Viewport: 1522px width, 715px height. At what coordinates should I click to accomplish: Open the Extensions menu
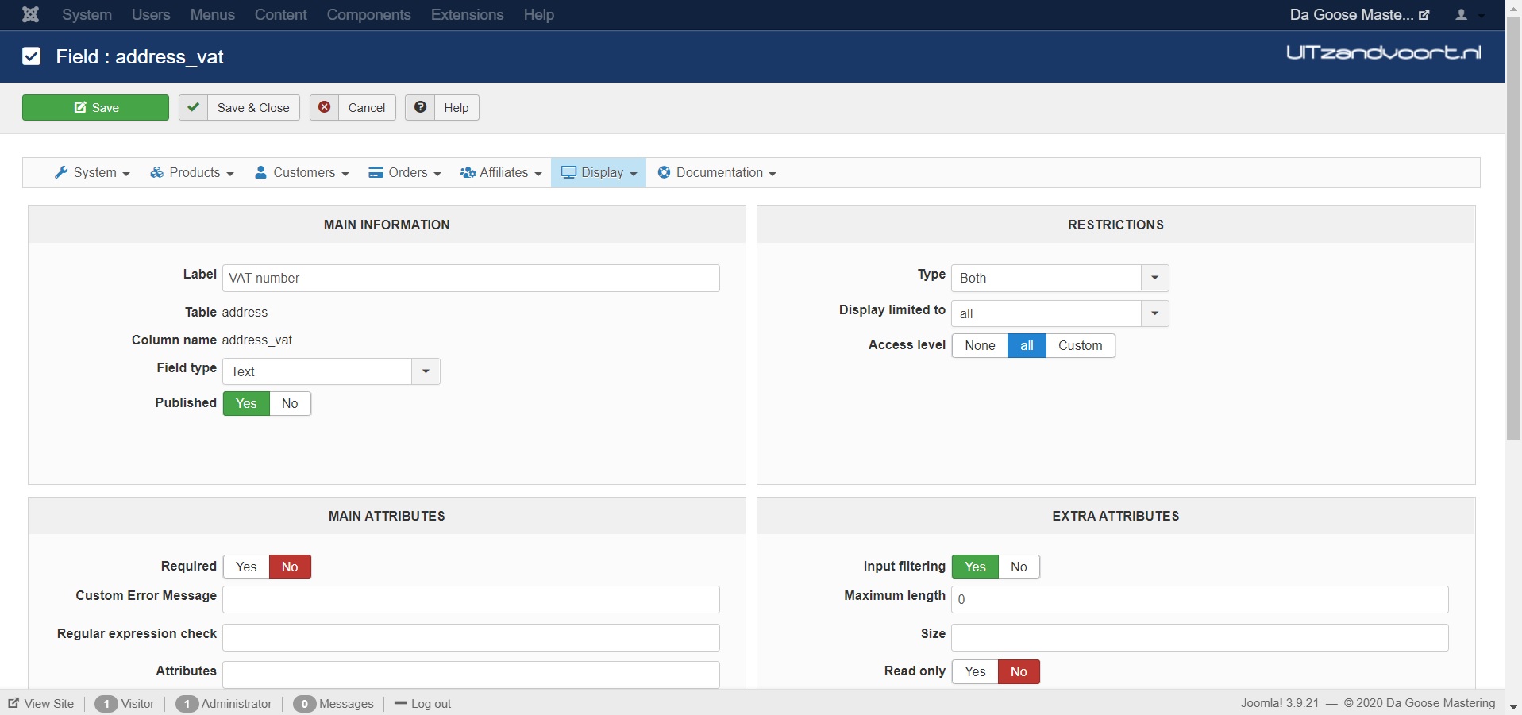(x=467, y=14)
